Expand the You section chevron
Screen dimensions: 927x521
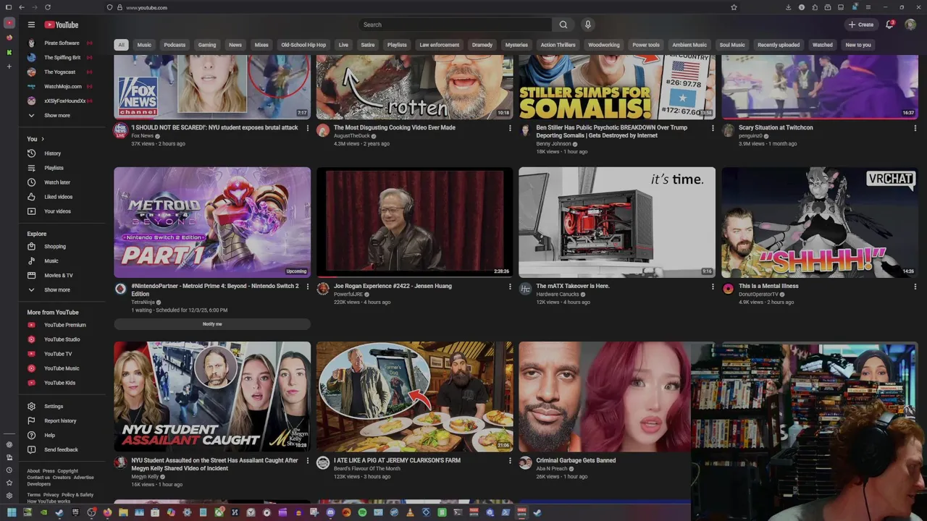43,139
